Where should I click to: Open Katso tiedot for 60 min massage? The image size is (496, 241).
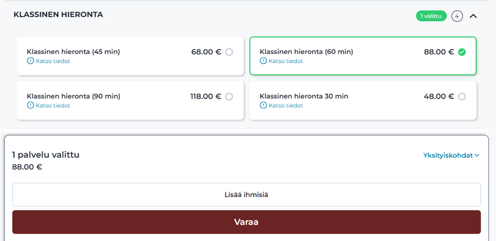point(286,61)
